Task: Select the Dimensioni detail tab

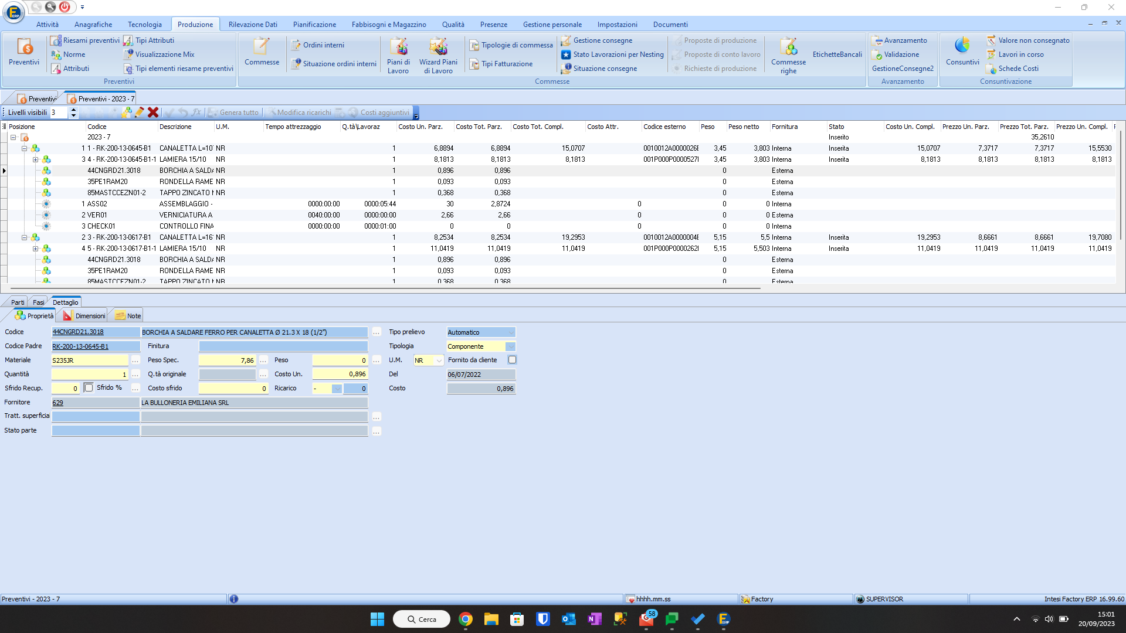Action: [84, 316]
